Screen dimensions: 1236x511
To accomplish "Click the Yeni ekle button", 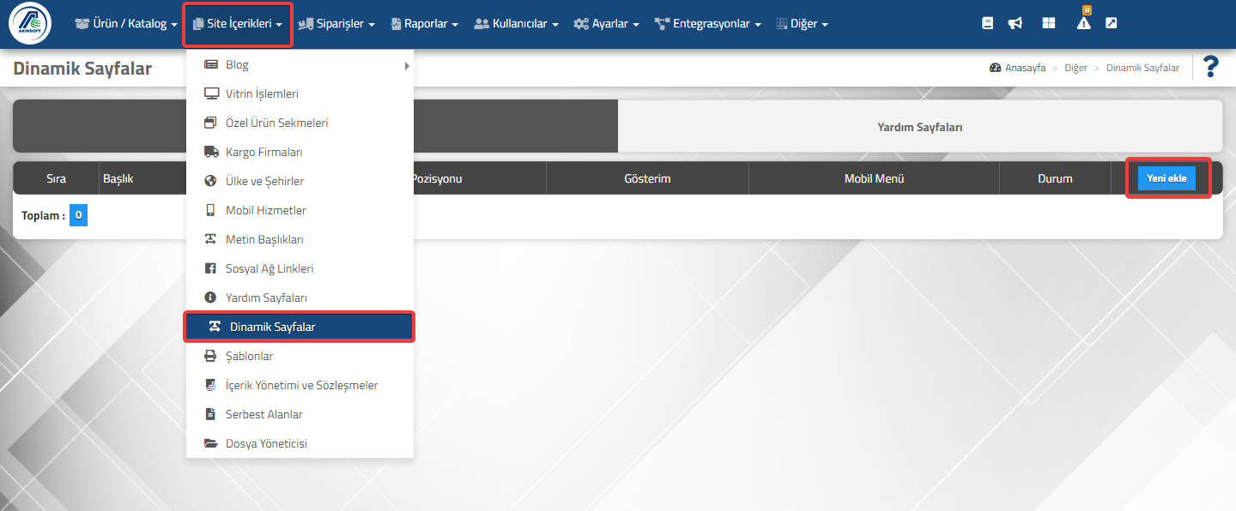I will [1166, 177].
